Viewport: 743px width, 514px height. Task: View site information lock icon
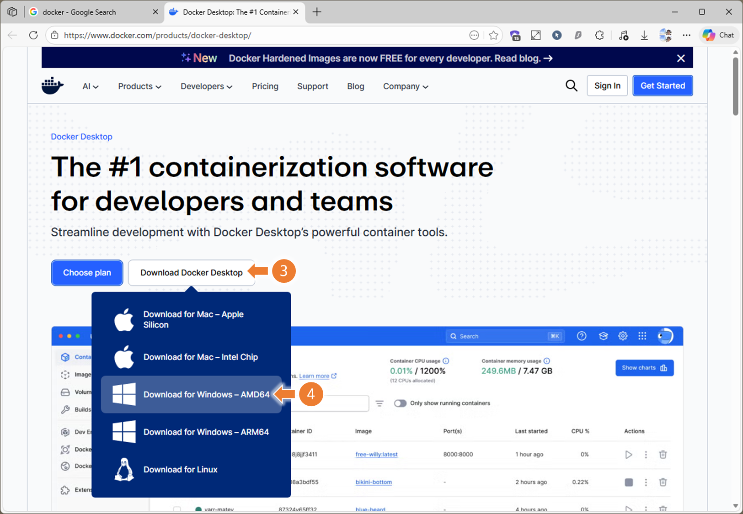point(55,35)
